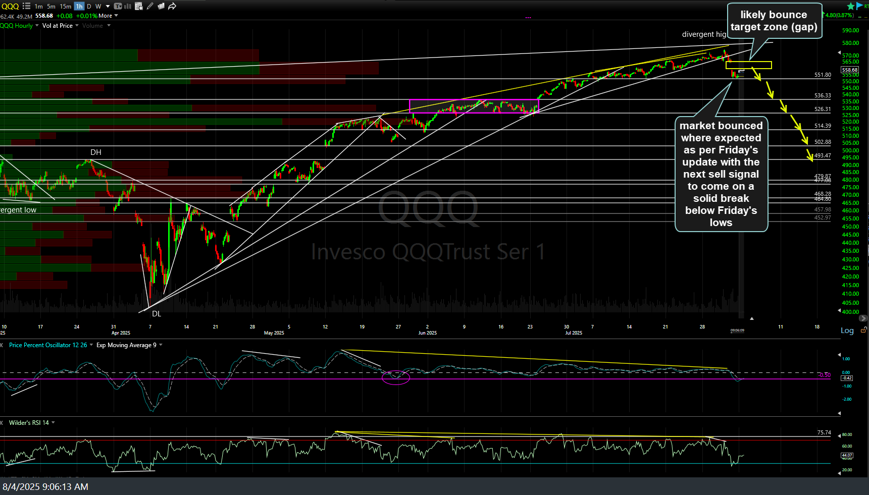869x495 pixels.
Task: Switch the chart to Log scale
Action: coord(847,331)
